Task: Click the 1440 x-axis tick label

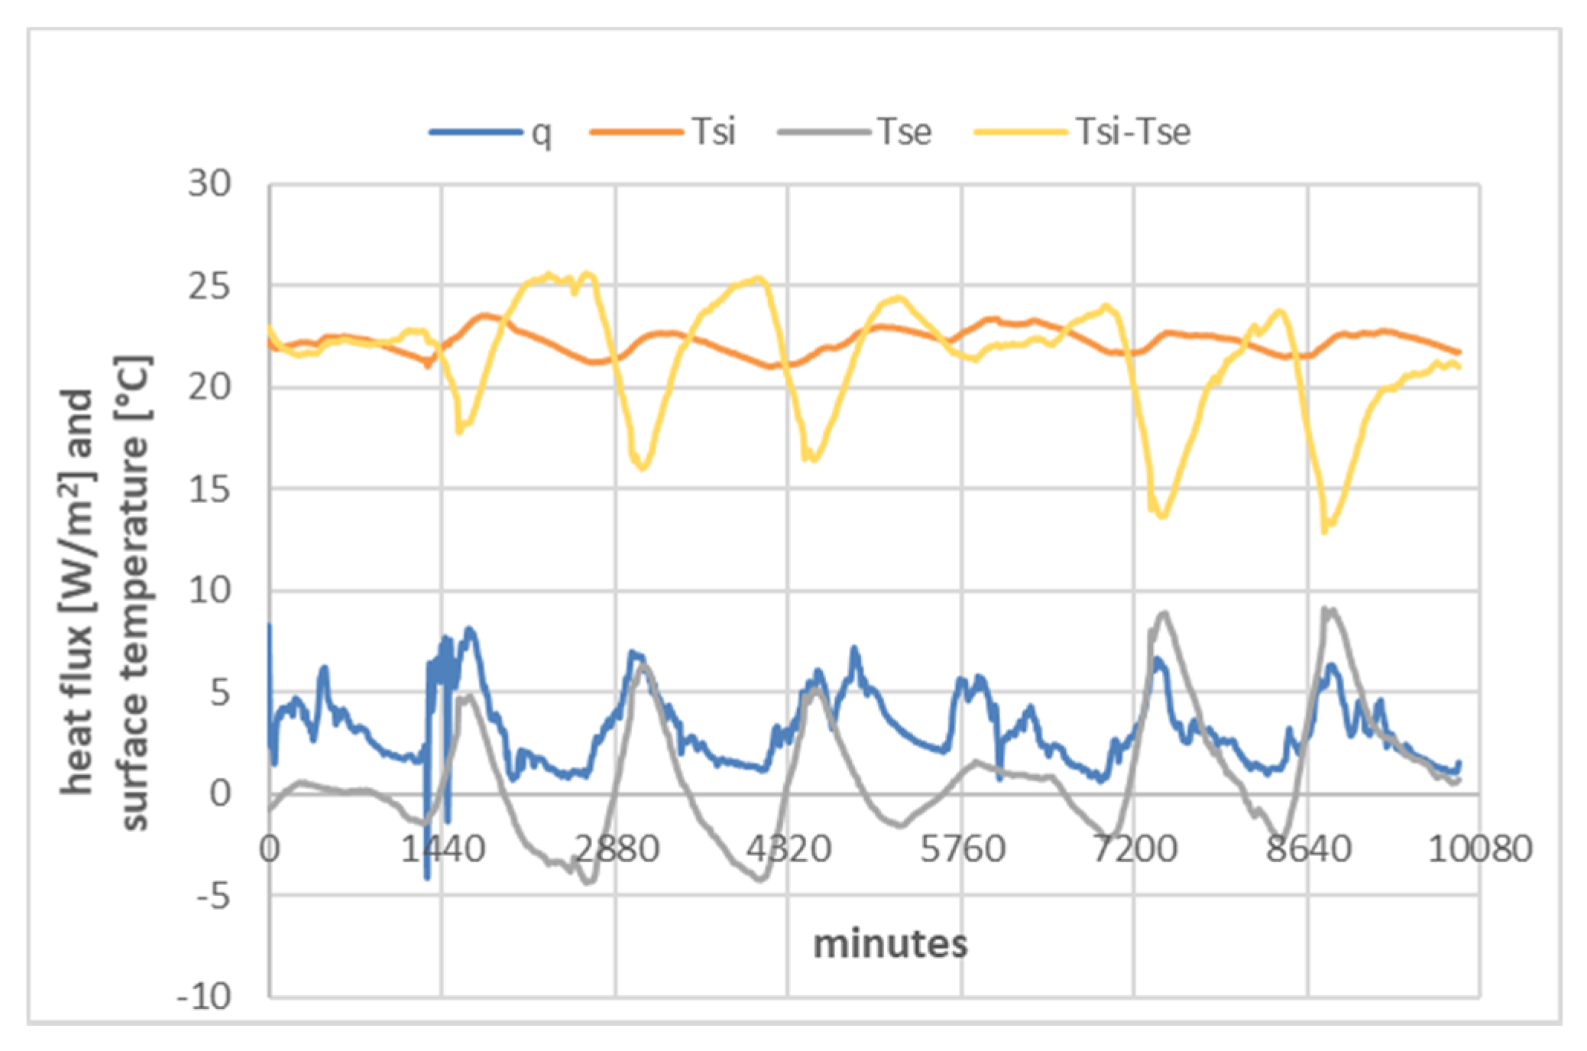Action: point(443,850)
